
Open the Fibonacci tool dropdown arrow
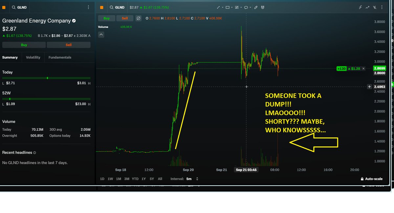coord(241,7)
